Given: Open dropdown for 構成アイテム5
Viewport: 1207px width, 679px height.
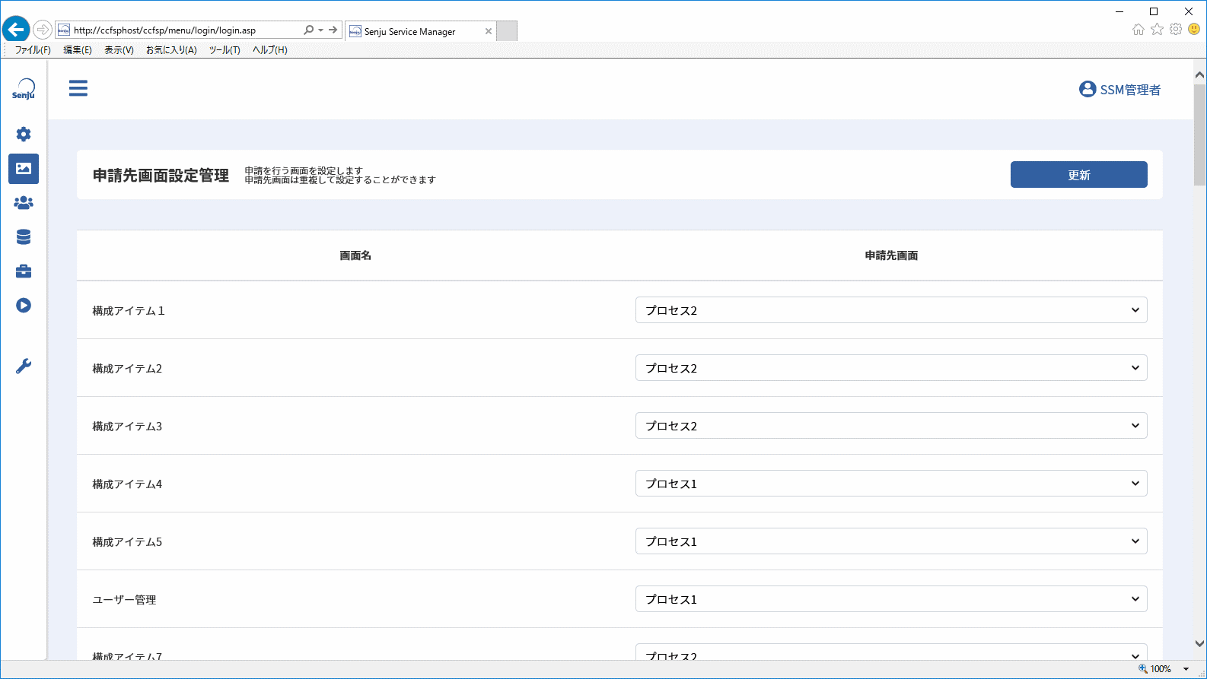Looking at the screenshot, I should pos(891,541).
